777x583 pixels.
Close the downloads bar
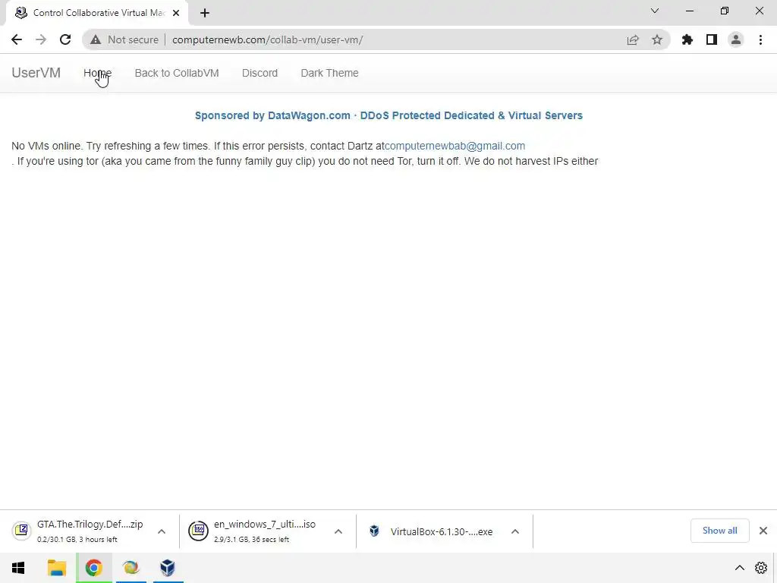[763, 531]
